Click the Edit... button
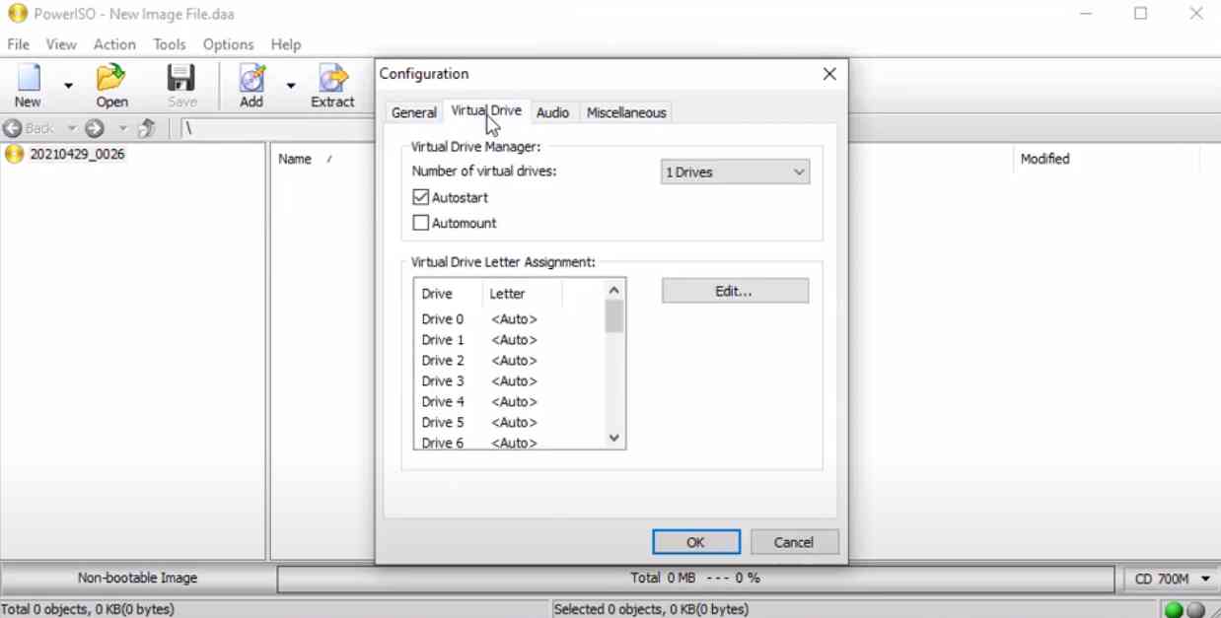Image resolution: width=1221 pixels, height=618 pixels. click(735, 291)
